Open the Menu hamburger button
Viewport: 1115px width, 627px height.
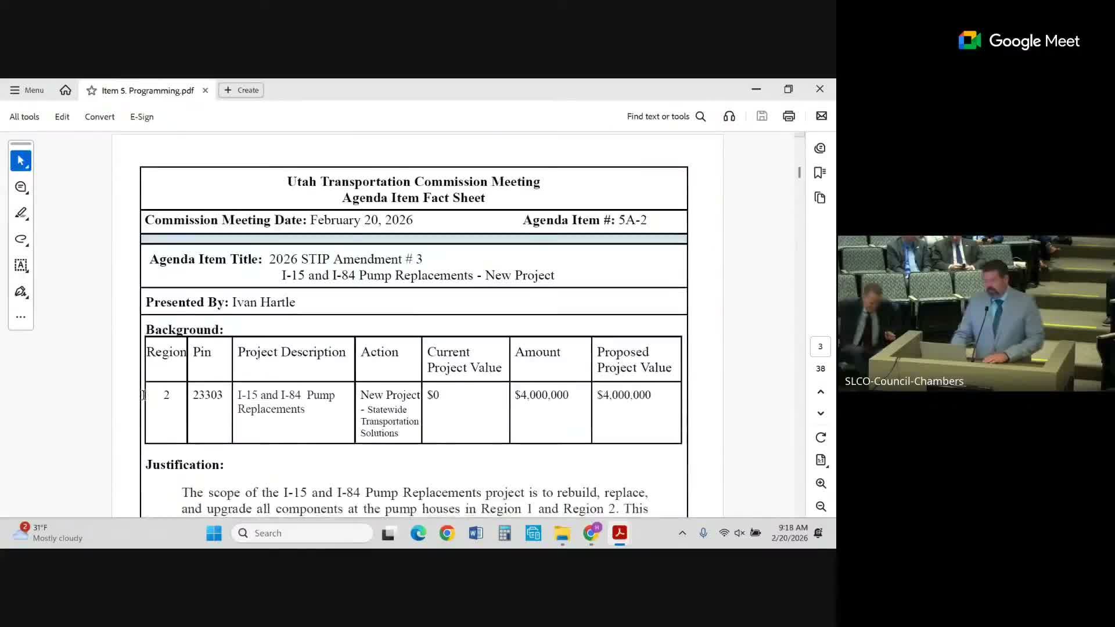tap(27, 90)
